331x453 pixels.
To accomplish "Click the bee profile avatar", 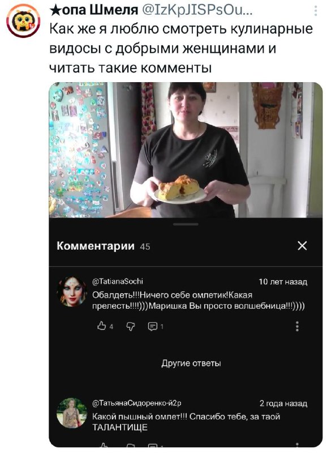I will [x=23, y=21].
